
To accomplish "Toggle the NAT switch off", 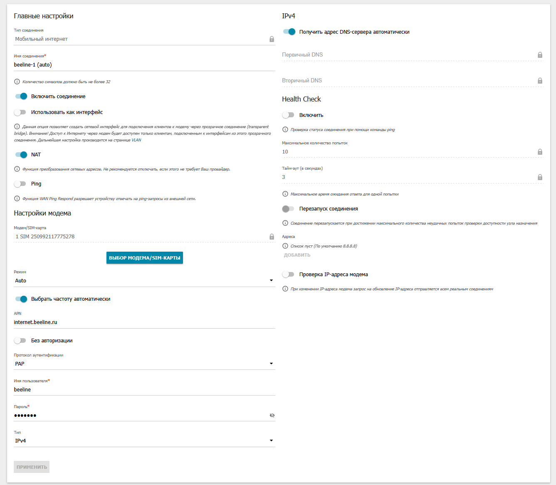I will 21,155.
